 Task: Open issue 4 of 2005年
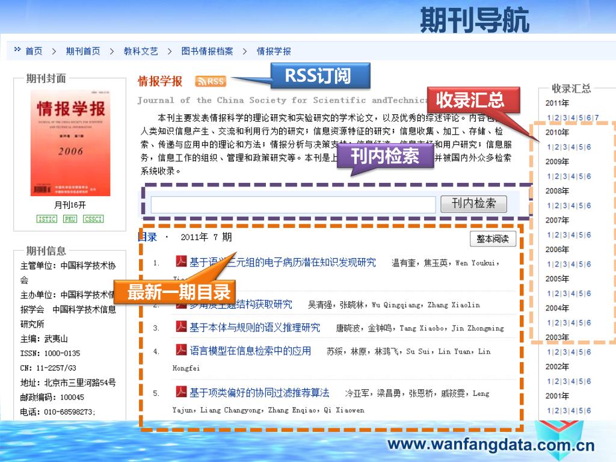tap(573, 294)
